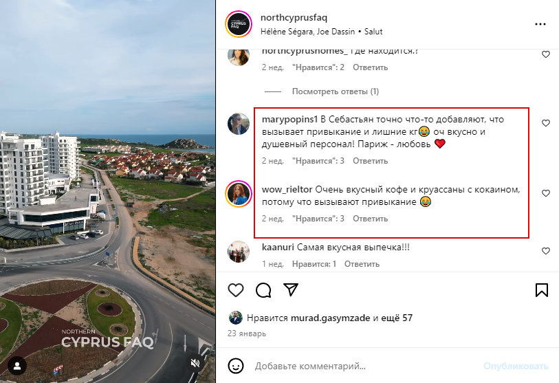The image size is (559, 383).
Task: Save post with bookmark icon
Action: point(542,290)
